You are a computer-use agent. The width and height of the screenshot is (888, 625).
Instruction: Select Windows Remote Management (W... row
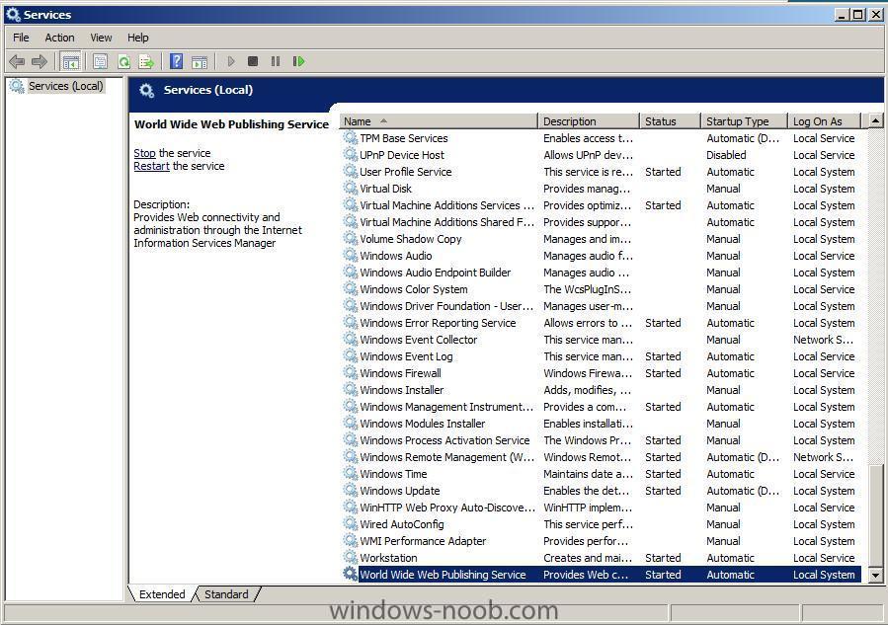601,457
